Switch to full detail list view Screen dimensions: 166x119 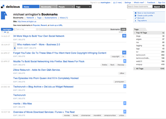tap(8, 32)
